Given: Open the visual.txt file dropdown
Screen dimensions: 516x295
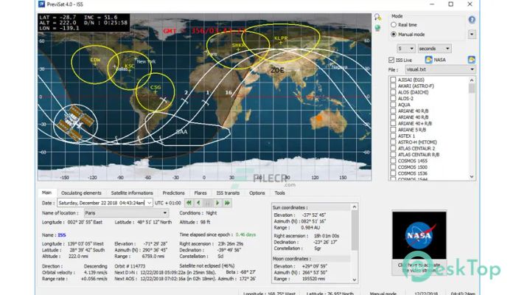Looking at the screenshot, I should coord(440,69).
